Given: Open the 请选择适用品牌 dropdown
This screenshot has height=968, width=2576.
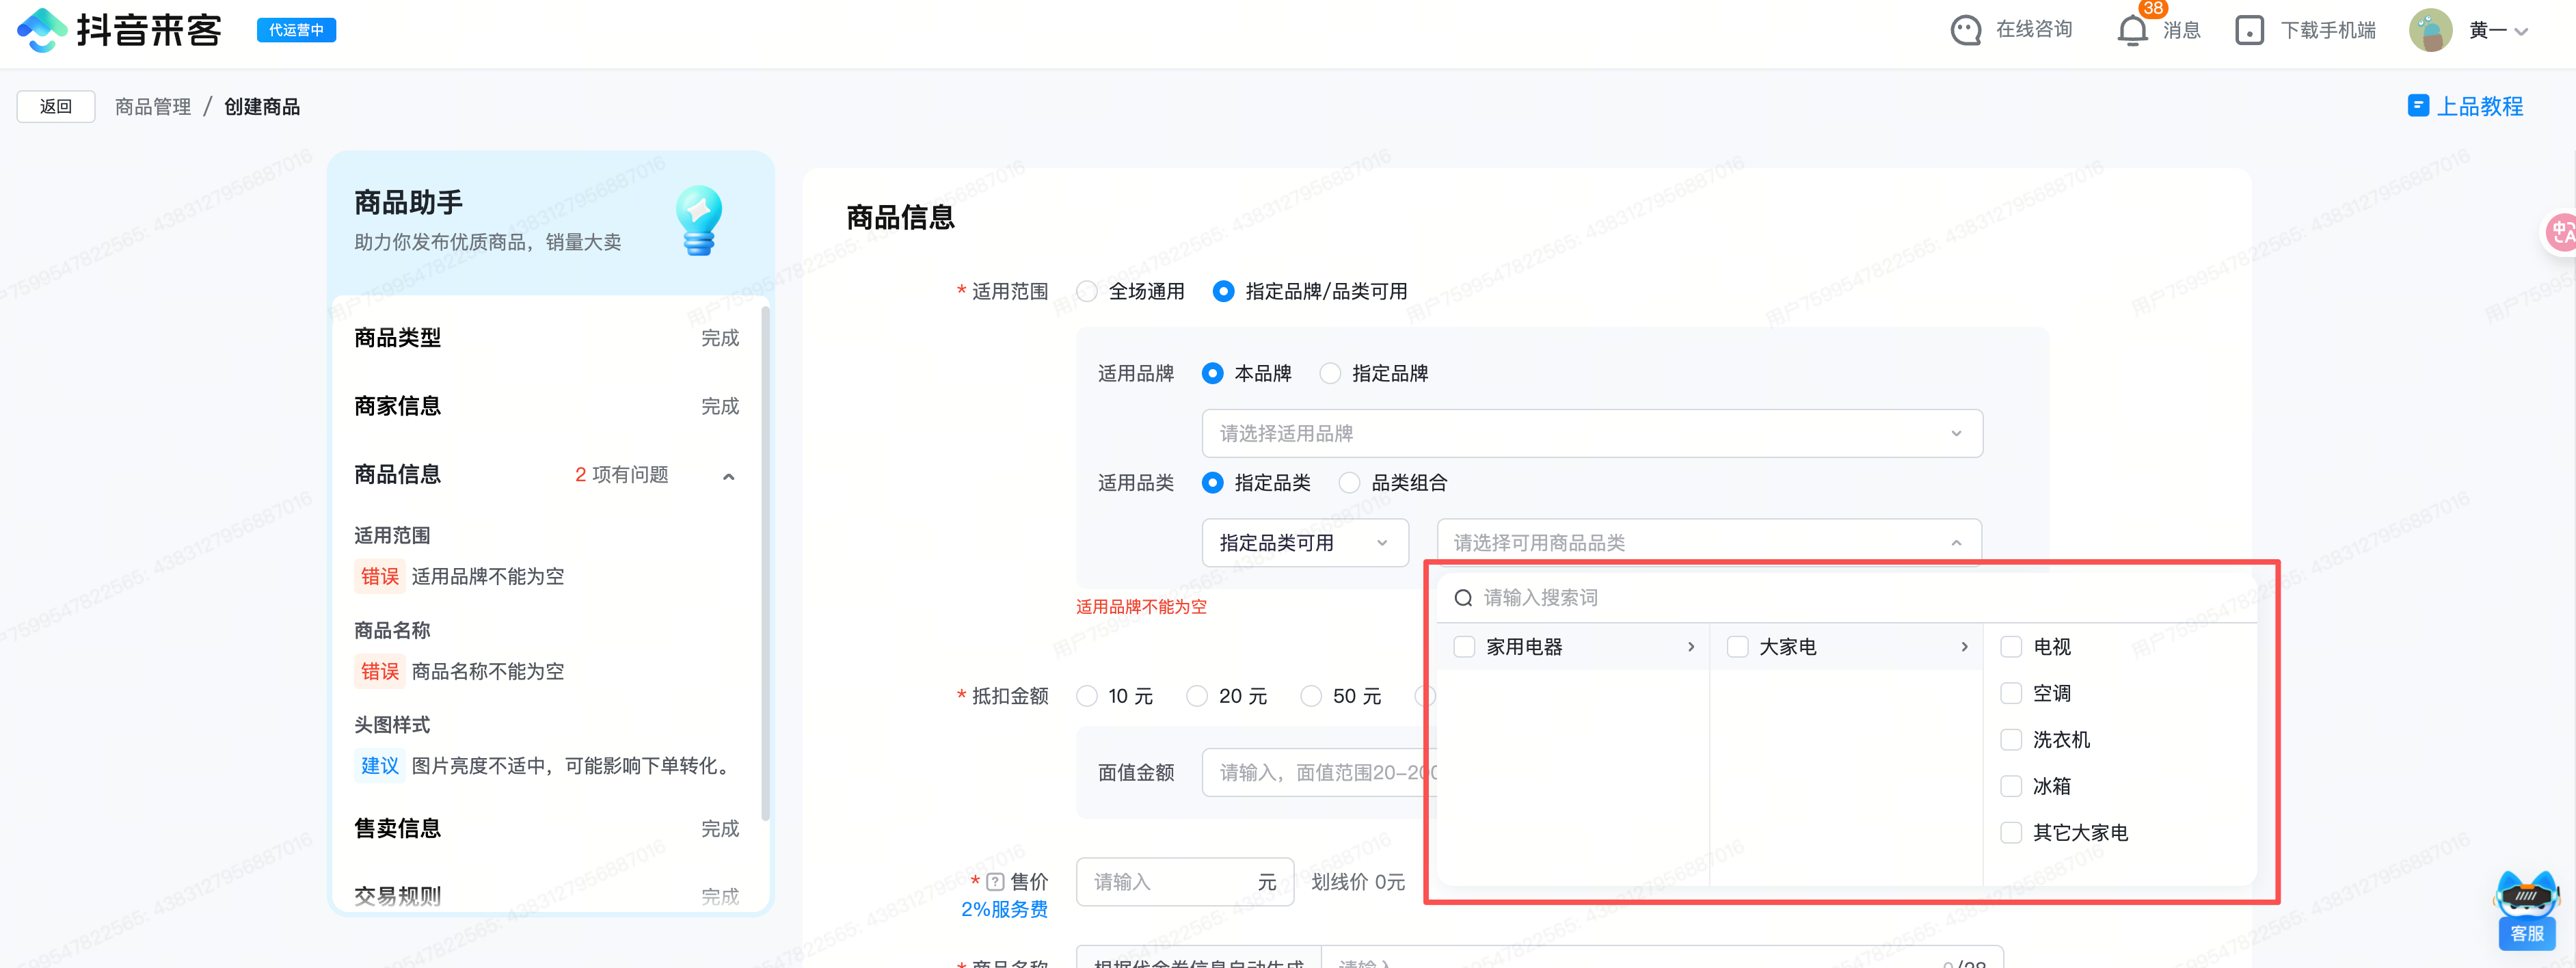Looking at the screenshot, I should (1591, 434).
